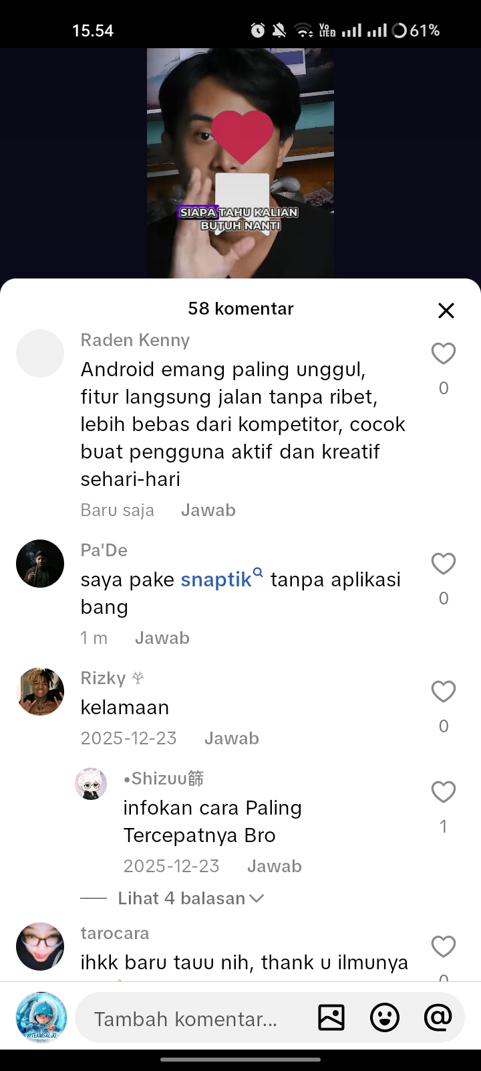The image size is (481, 1071).
Task: Tap the @ mention icon
Action: pos(438,1017)
